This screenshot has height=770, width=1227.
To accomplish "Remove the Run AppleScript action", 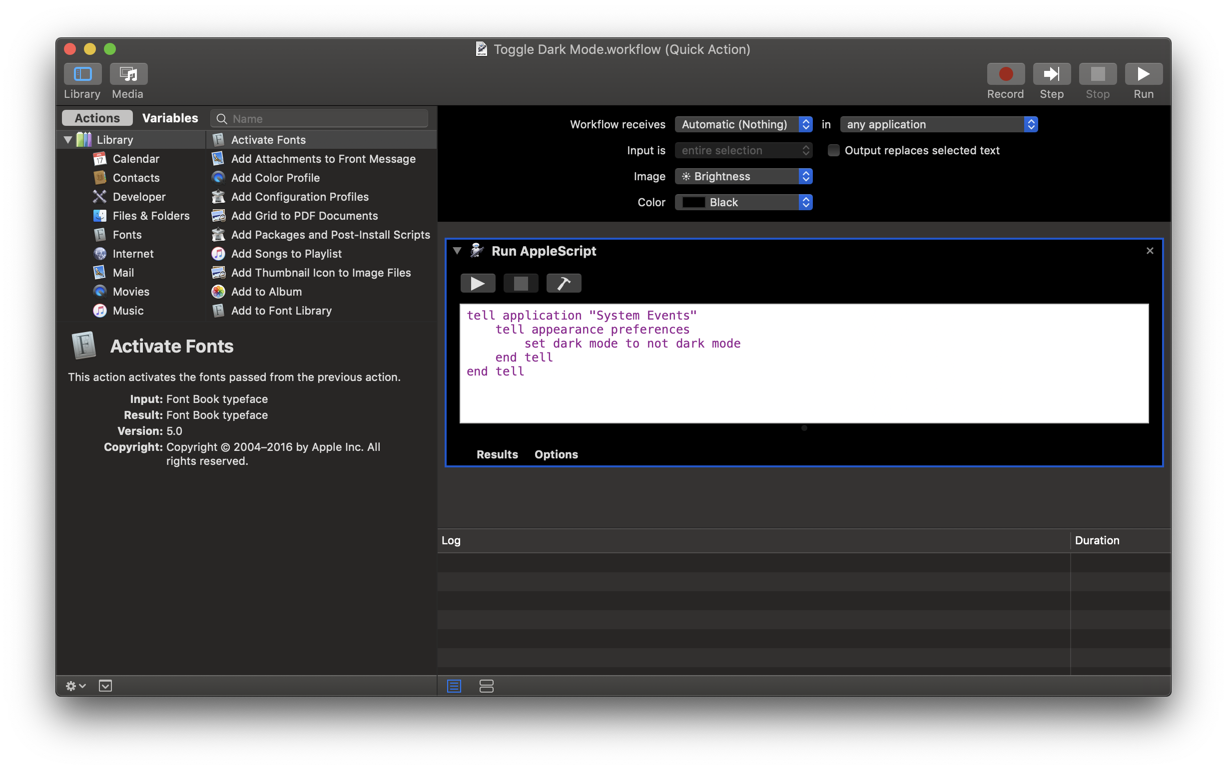I will (x=1150, y=251).
